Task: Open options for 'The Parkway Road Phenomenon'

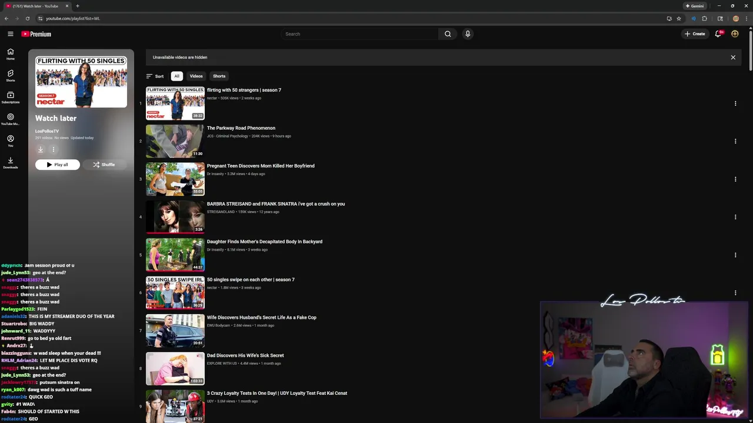Action: (735, 141)
